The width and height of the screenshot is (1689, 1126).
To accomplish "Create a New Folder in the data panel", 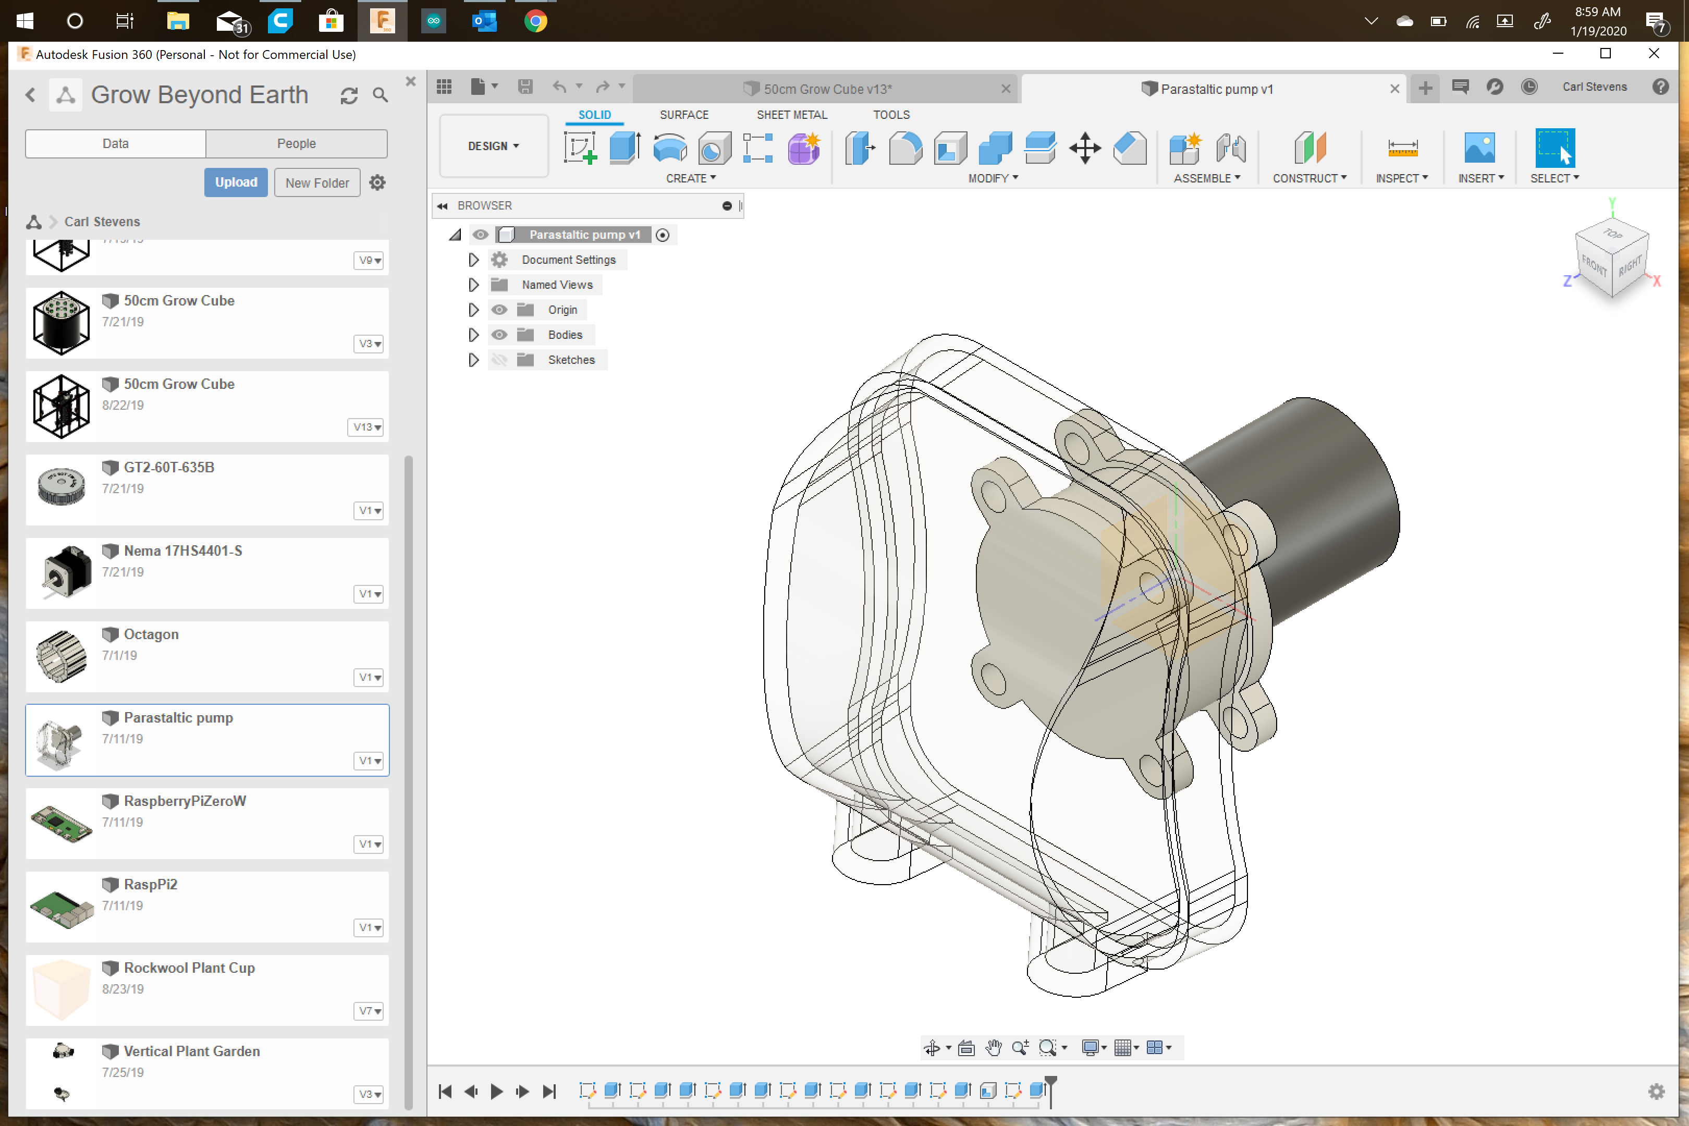I will [317, 182].
